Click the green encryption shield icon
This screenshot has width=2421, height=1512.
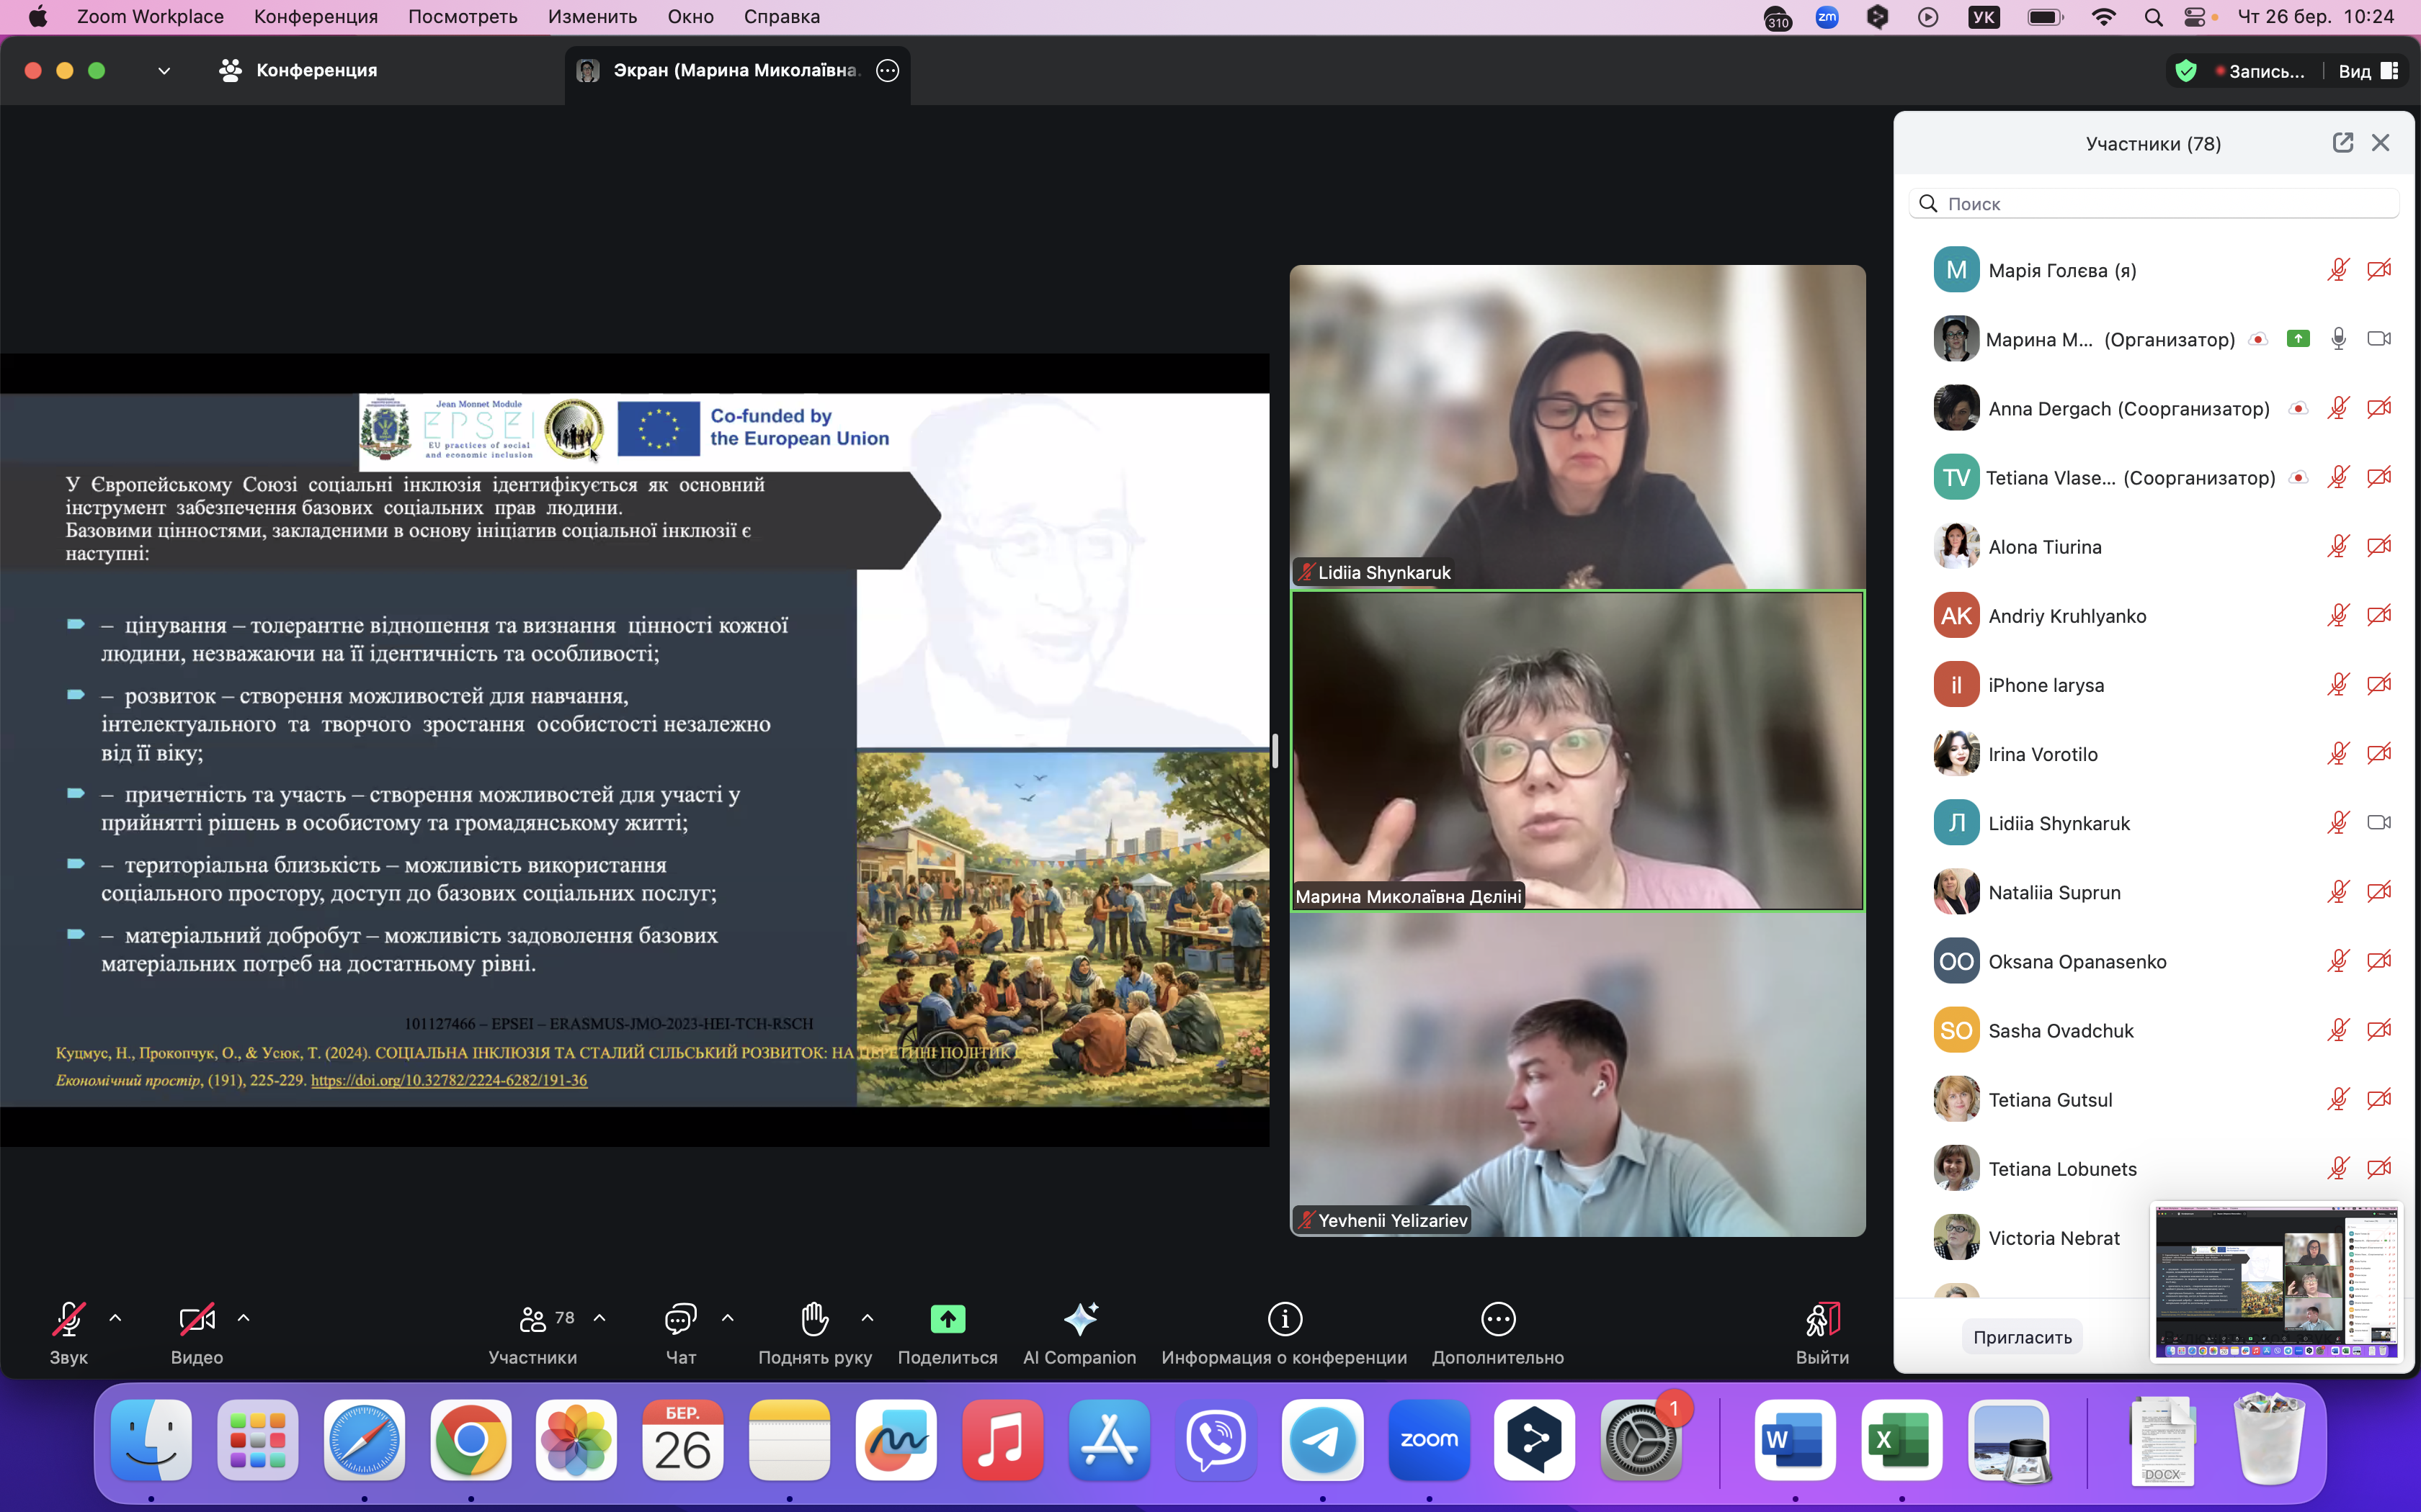coord(2186,71)
